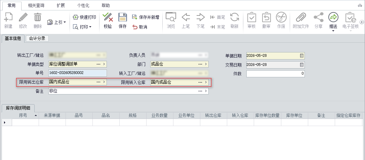Open the 相关查询 ribbon tab

[36, 5]
